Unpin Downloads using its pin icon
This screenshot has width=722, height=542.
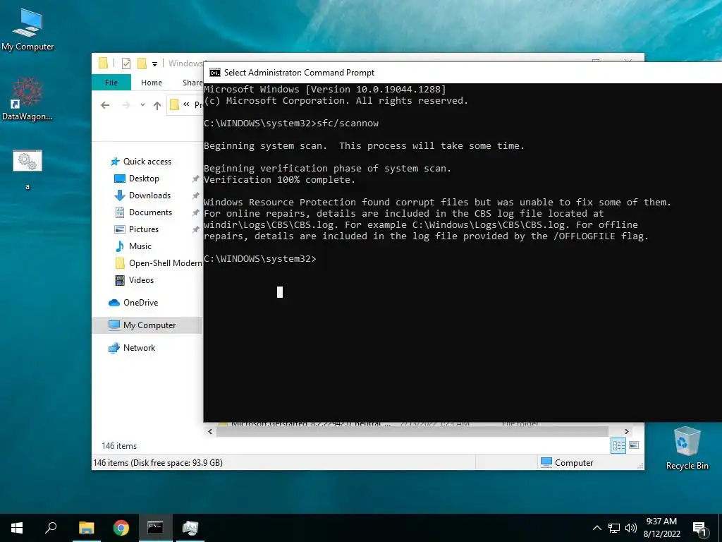click(196, 195)
